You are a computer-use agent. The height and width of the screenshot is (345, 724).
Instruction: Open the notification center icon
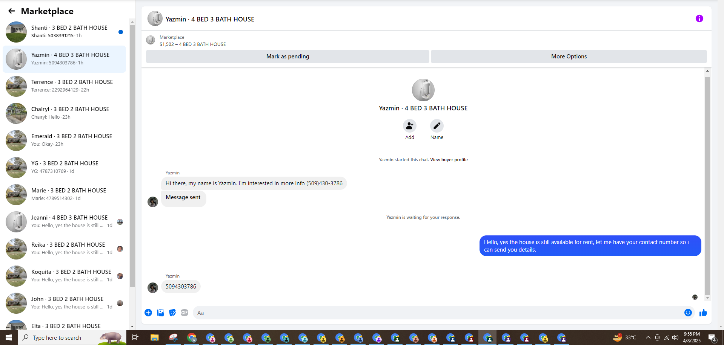pyautogui.click(x=712, y=338)
